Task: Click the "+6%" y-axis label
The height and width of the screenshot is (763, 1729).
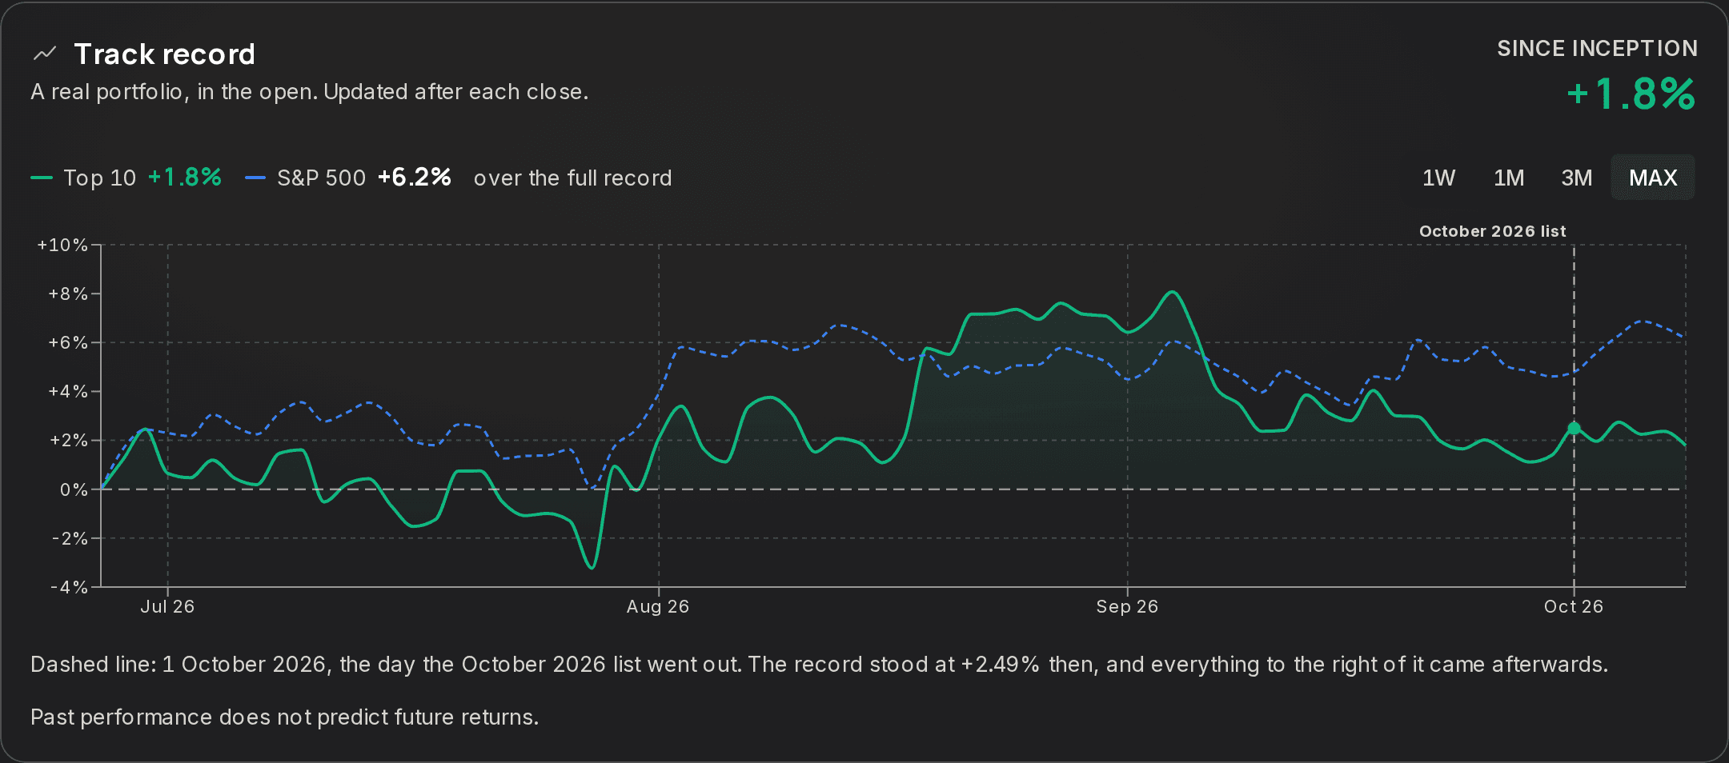Action: (68, 342)
